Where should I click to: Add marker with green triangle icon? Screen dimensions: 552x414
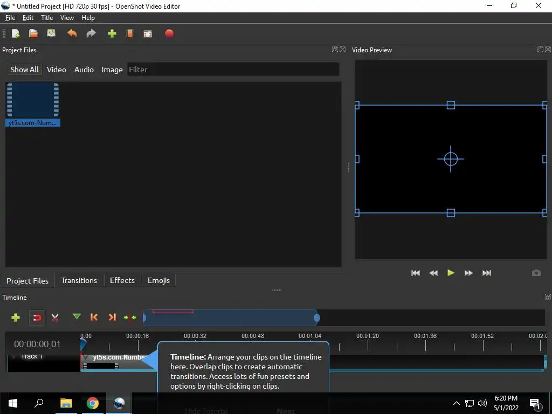[x=77, y=317]
